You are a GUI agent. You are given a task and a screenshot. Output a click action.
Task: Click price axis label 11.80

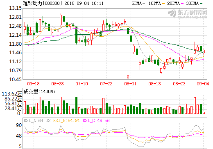point(15,44)
